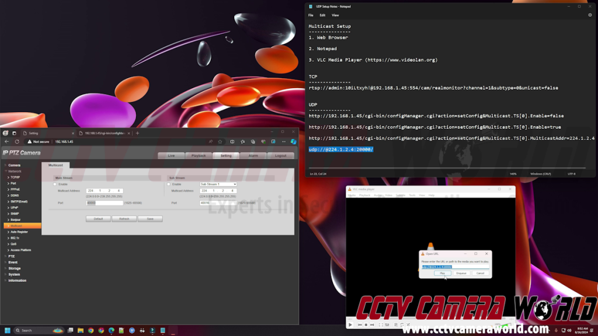Open Edge browser essentials heart icon
This screenshot has width=598, height=336.
[263, 142]
